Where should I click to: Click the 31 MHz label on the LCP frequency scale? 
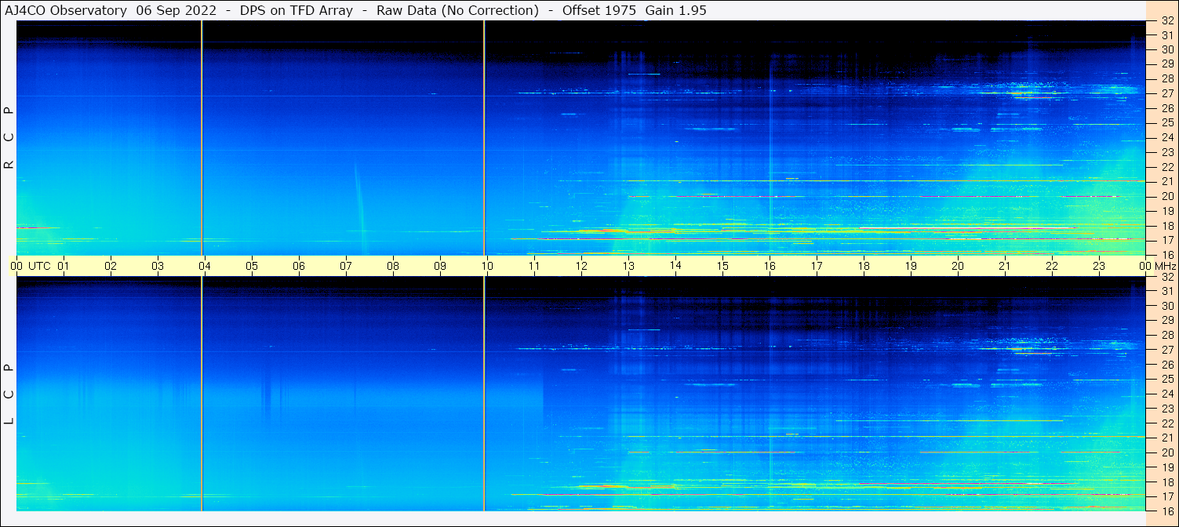click(1167, 291)
